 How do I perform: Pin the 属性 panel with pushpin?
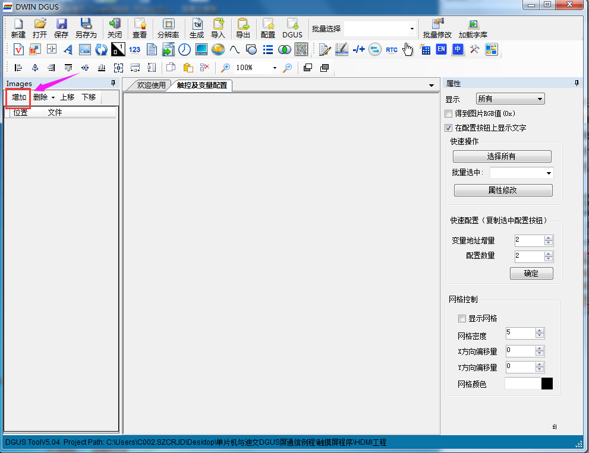577,83
